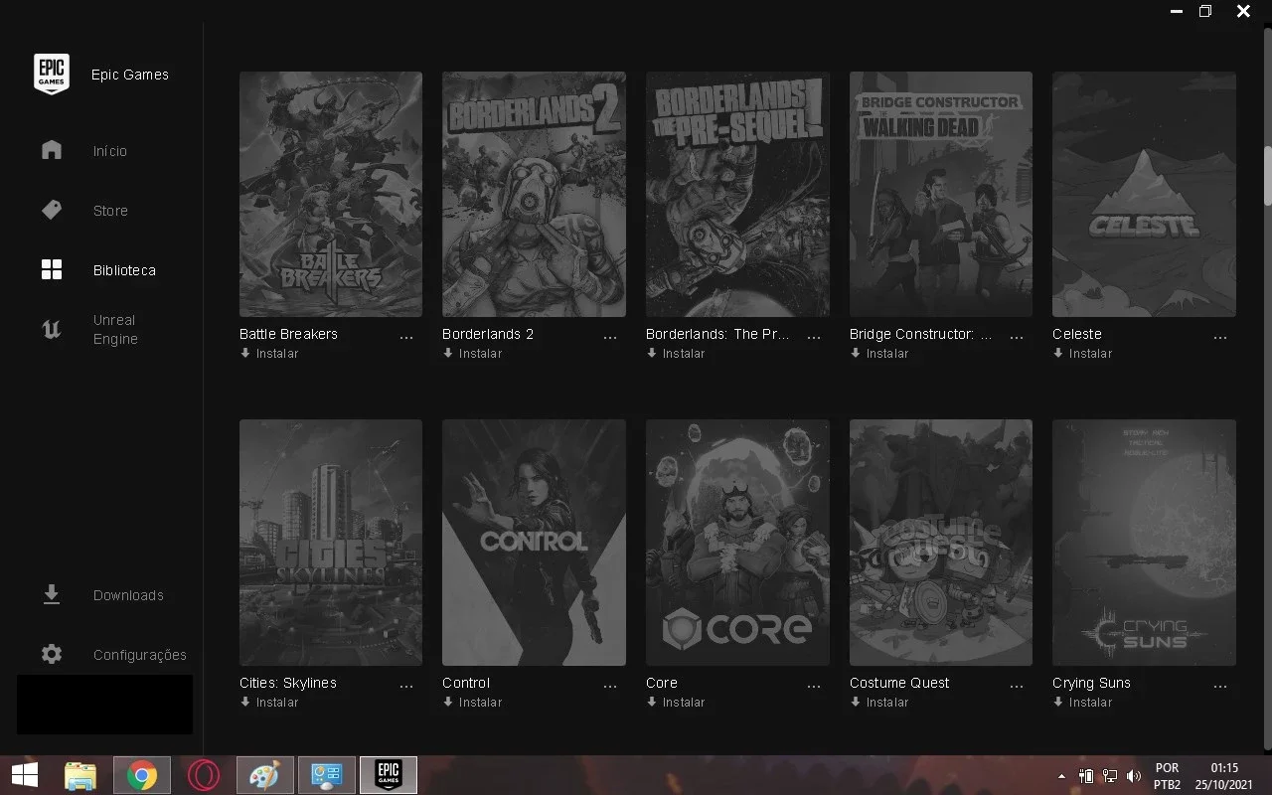Select the Store tag icon
Image resolution: width=1272 pixels, height=795 pixels.
pyautogui.click(x=52, y=210)
